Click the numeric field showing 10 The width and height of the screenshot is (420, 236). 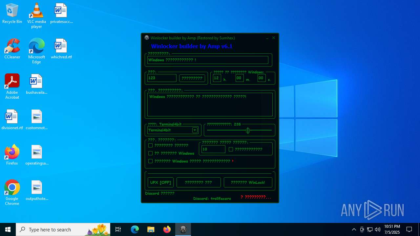click(213, 149)
